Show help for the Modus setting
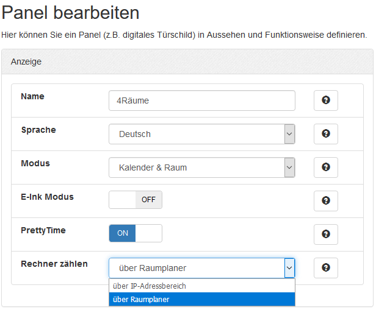This screenshot has width=376, height=310. pos(325,167)
